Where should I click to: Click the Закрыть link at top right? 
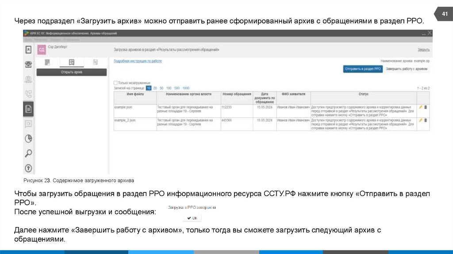(x=423, y=50)
